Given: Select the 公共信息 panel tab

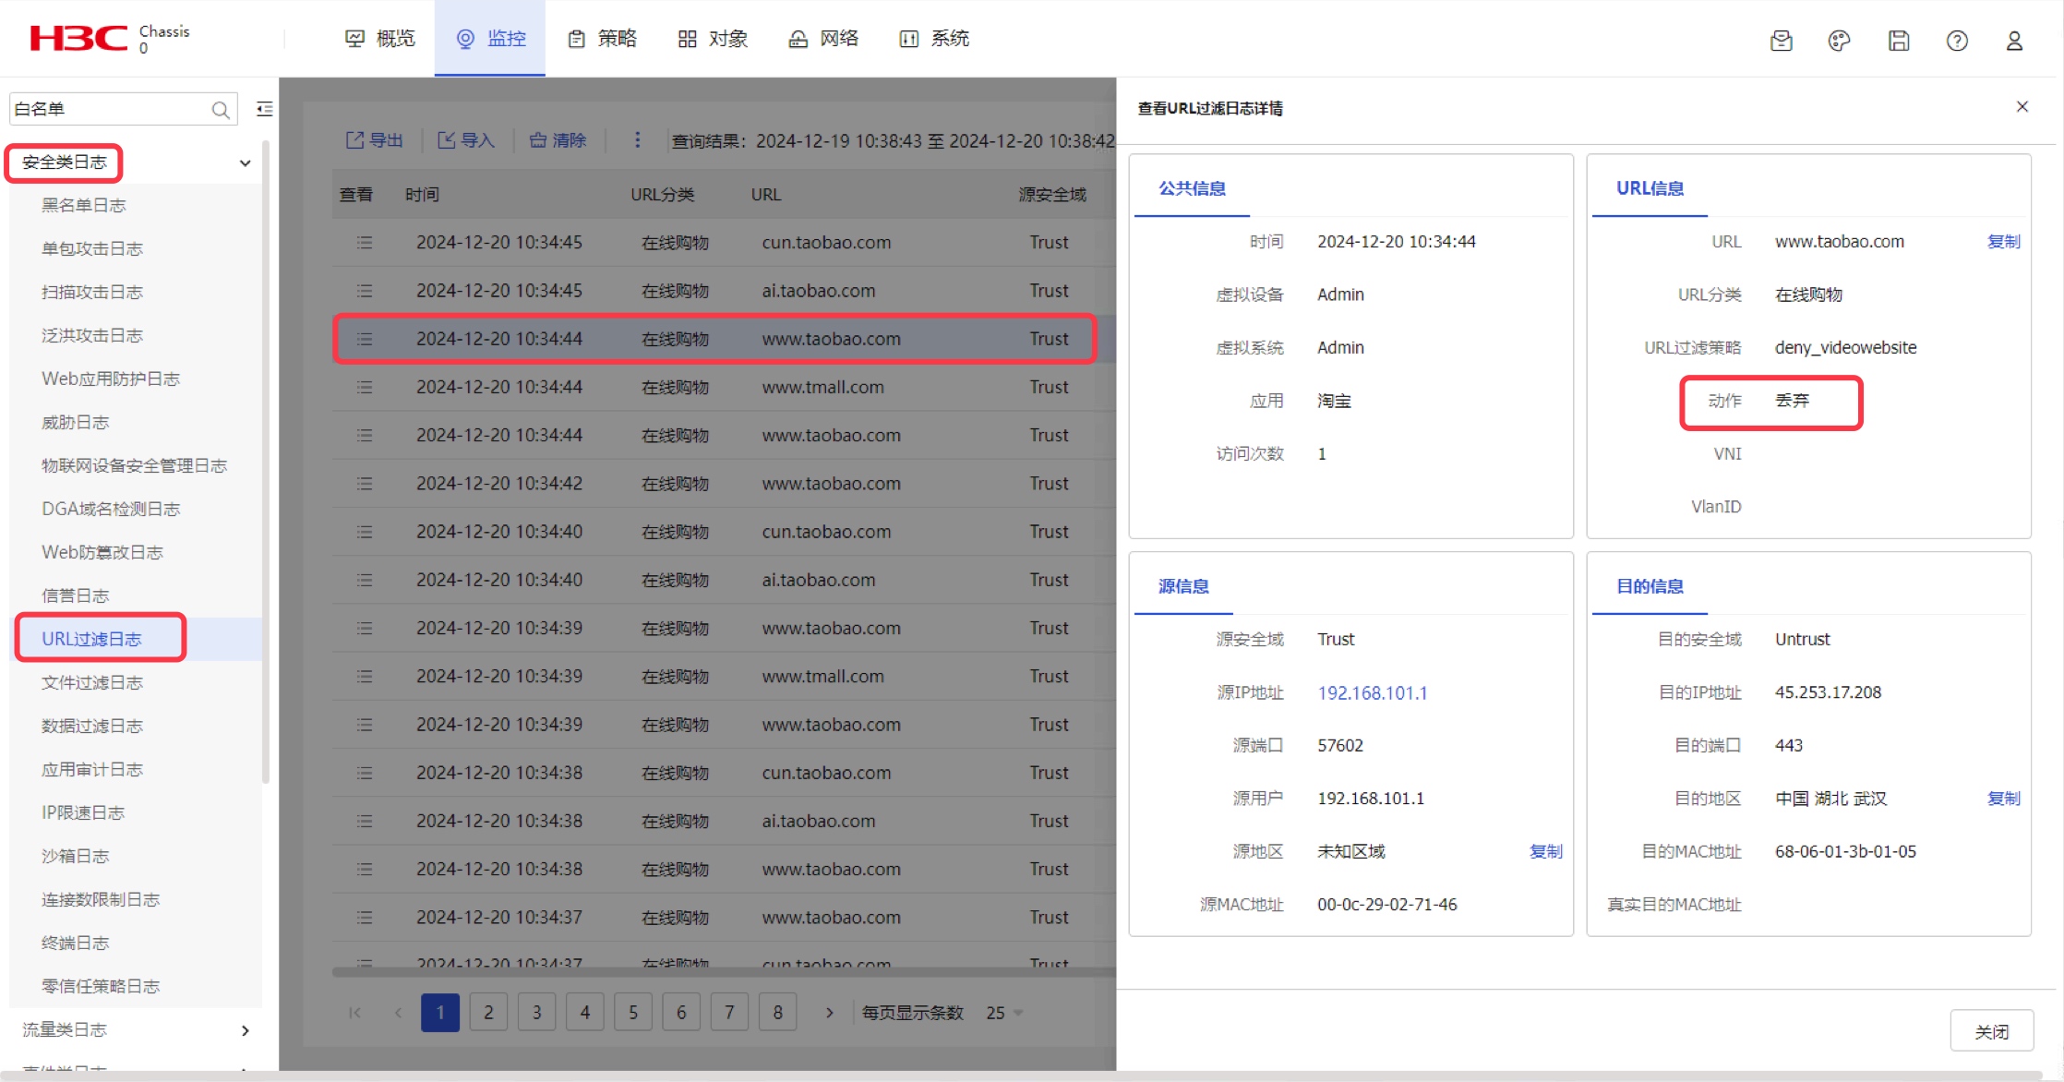Looking at the screenshot, I should [x=1192, y=188].
